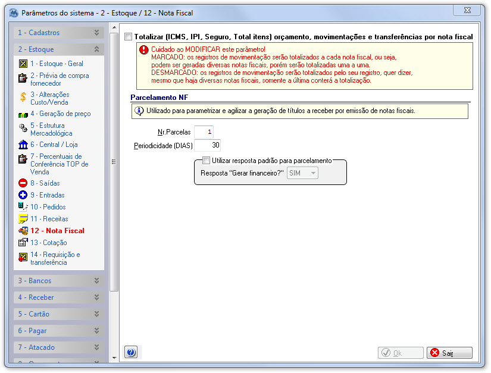Click the Estoque - Geral icon

point(23,64)
